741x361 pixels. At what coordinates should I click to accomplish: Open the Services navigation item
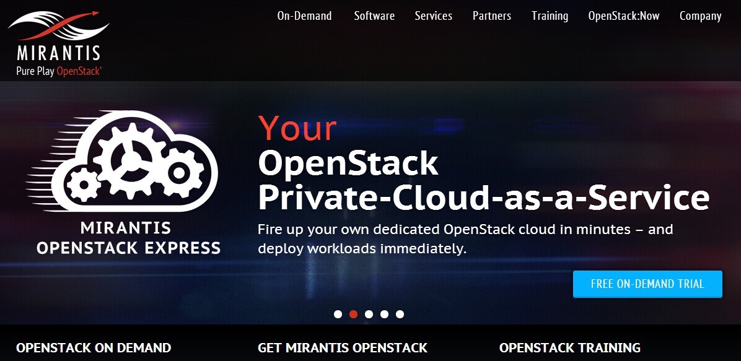coord(433,16)
